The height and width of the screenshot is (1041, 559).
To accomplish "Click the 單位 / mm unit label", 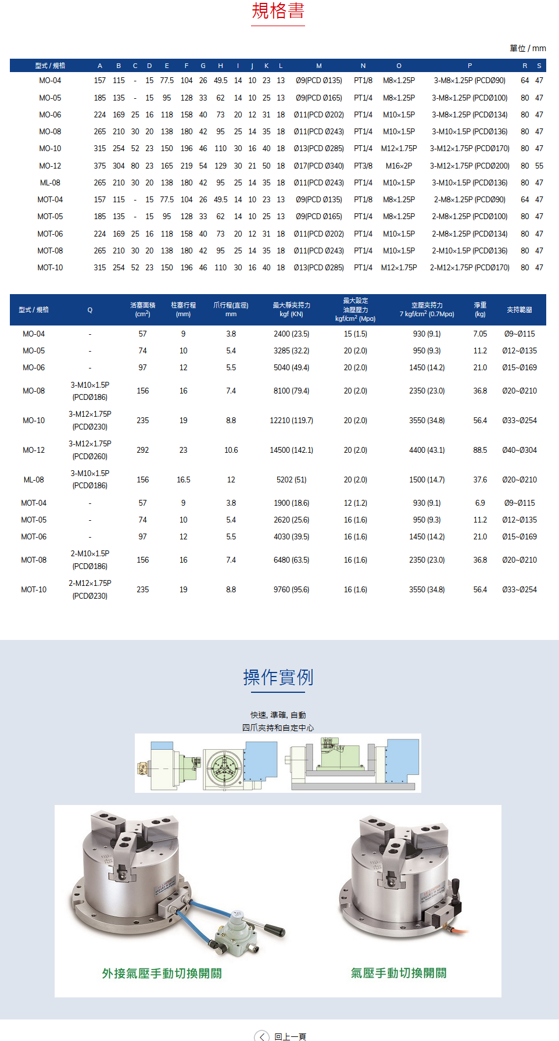I will (528, 48).
